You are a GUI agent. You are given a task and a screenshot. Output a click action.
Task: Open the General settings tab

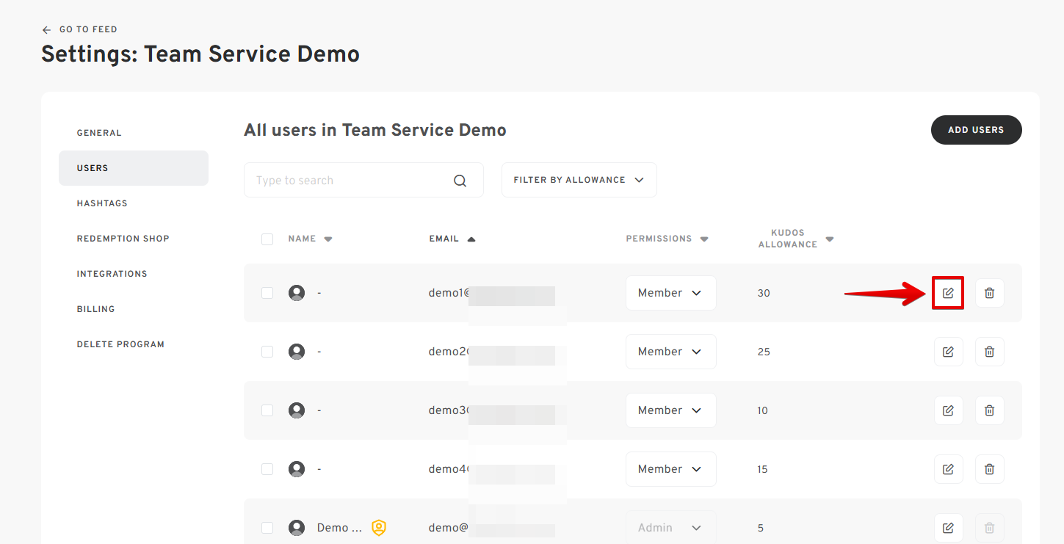click(99, 133)
